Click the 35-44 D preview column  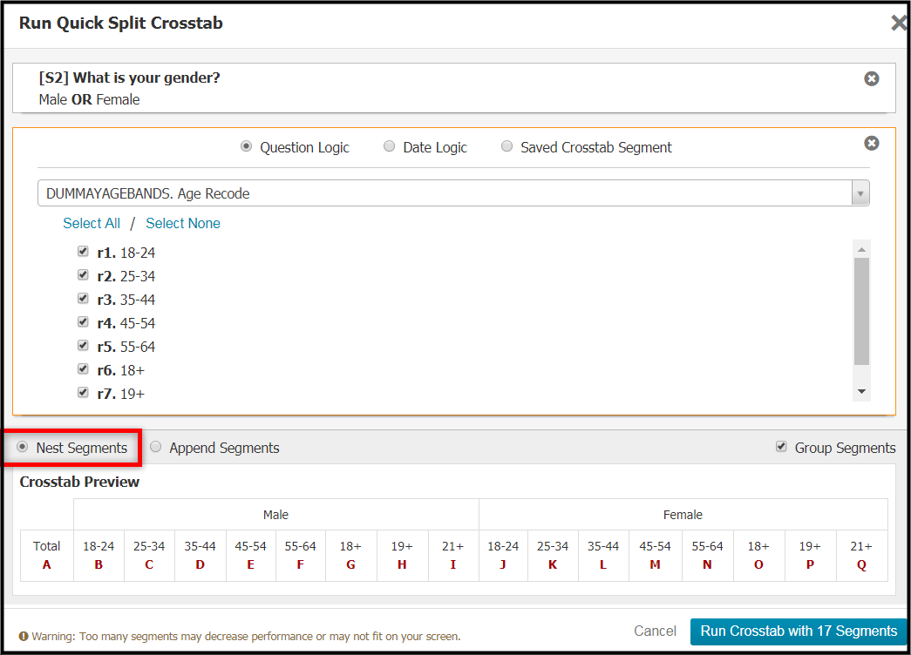pyautogui.click(x=201, y=555)
